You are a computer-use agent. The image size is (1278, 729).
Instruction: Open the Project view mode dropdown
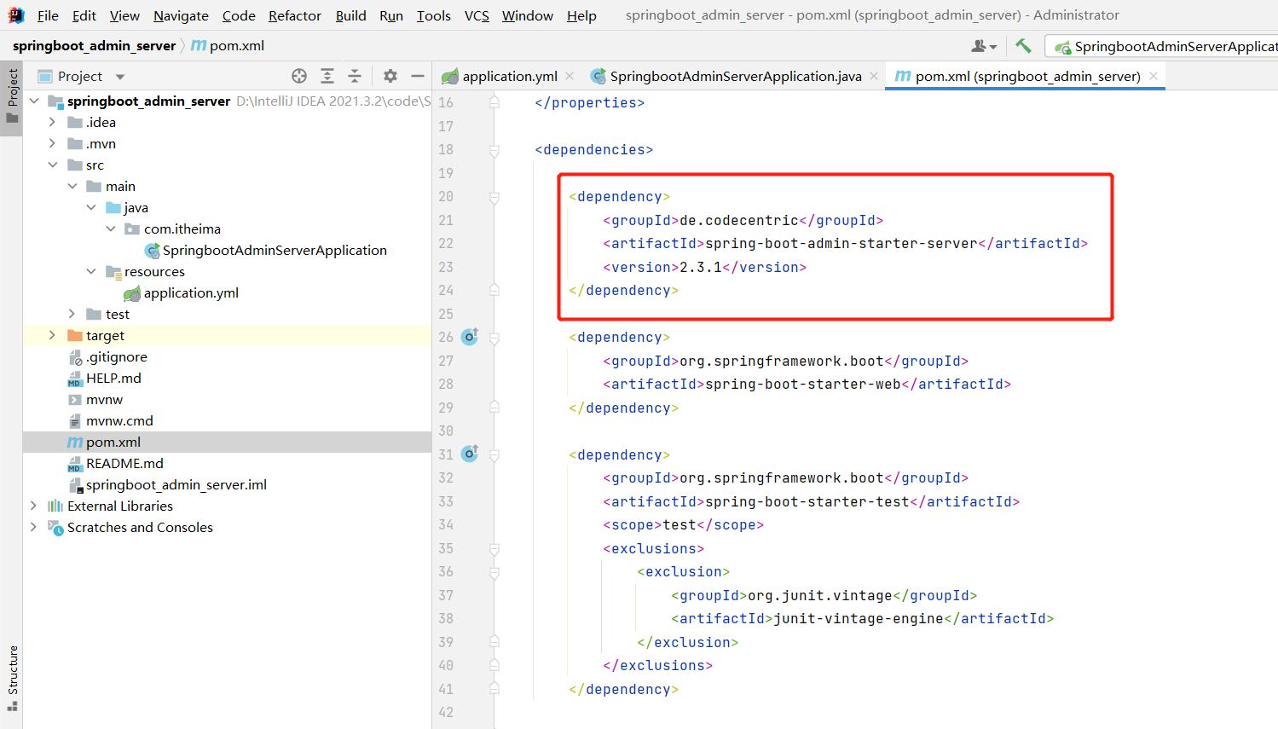coord(120,77)
